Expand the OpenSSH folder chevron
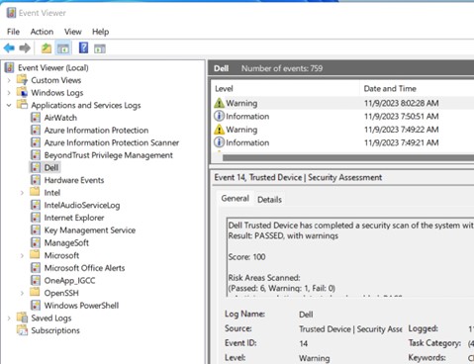 pos(22,293)
